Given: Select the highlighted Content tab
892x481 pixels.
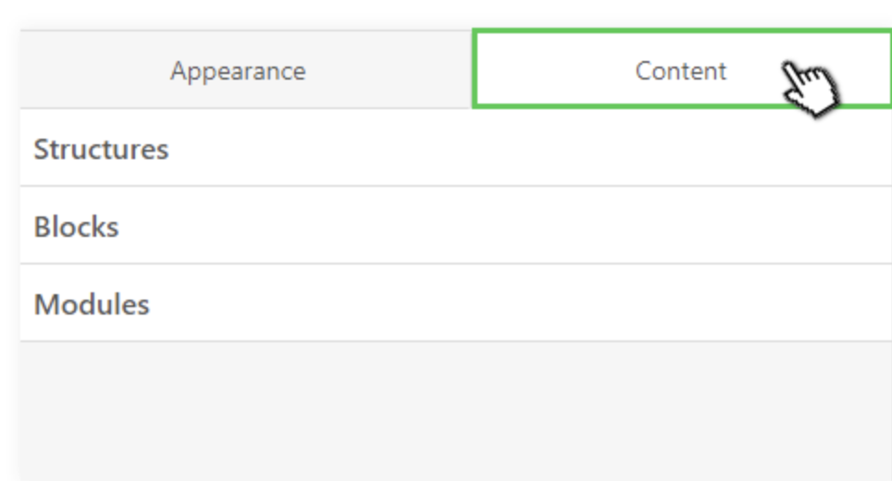Looking at the screenshot, I should pos(682,70).
